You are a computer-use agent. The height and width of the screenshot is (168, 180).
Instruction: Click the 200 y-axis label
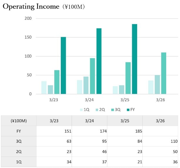point(28,18)
